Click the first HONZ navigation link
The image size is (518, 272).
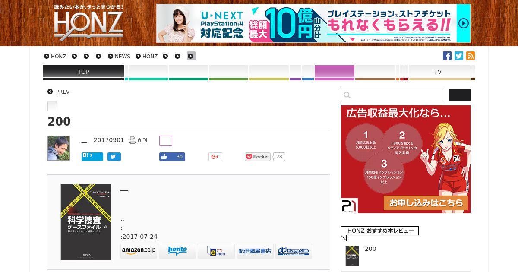55,56
